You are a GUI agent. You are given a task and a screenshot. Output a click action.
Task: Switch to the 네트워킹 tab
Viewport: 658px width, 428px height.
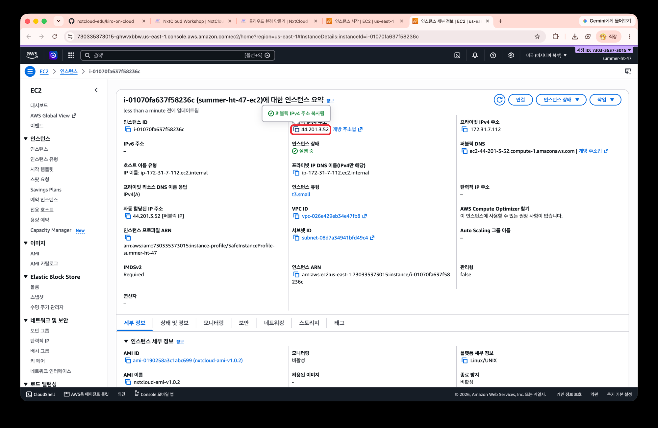pos(274,323)
